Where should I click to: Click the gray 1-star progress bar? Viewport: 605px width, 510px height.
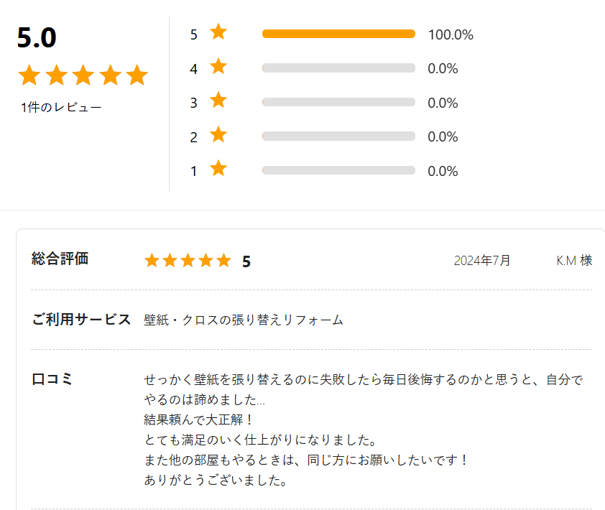pos(338,170)
